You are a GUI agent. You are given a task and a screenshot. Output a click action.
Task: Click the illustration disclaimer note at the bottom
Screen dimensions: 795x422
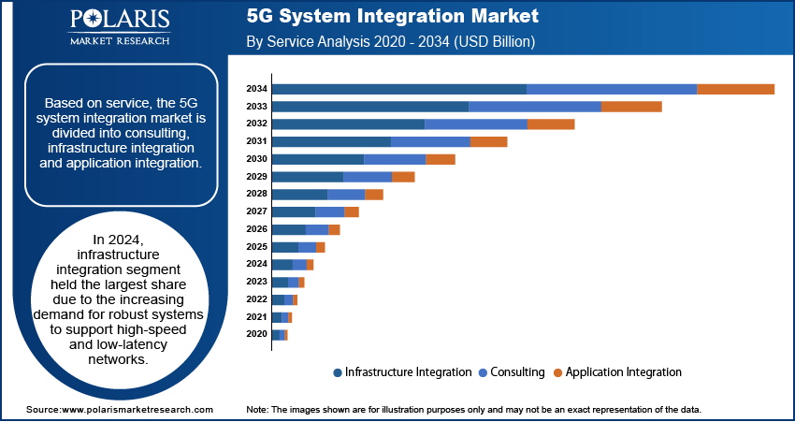473,410
